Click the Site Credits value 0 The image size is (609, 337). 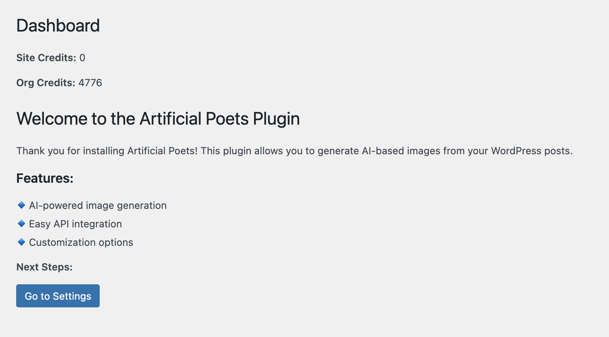point(82,58)
